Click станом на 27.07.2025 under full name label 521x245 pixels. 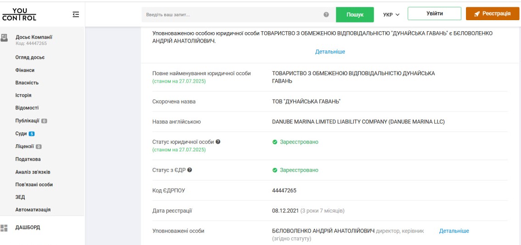pos(179,81)
